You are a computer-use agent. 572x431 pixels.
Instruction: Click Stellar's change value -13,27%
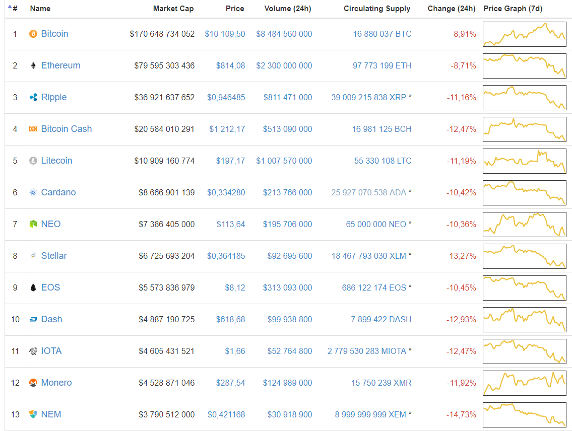coord(461,256)
